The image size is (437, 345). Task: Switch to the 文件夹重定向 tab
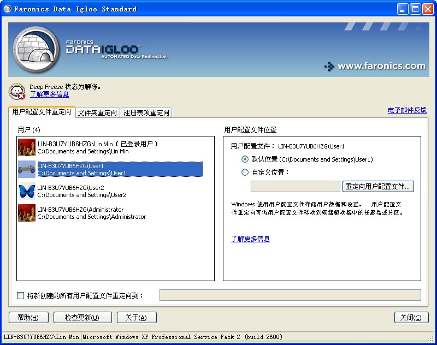tap(98, 113)
